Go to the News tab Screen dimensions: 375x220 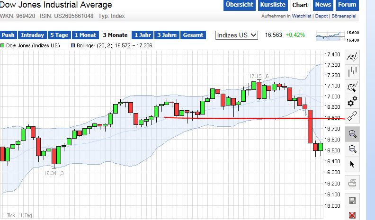[x=323, y=5]
